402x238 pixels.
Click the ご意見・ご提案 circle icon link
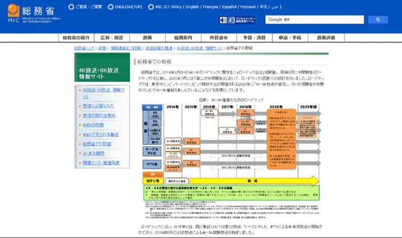pyautogui.click(x=71, y=7)
